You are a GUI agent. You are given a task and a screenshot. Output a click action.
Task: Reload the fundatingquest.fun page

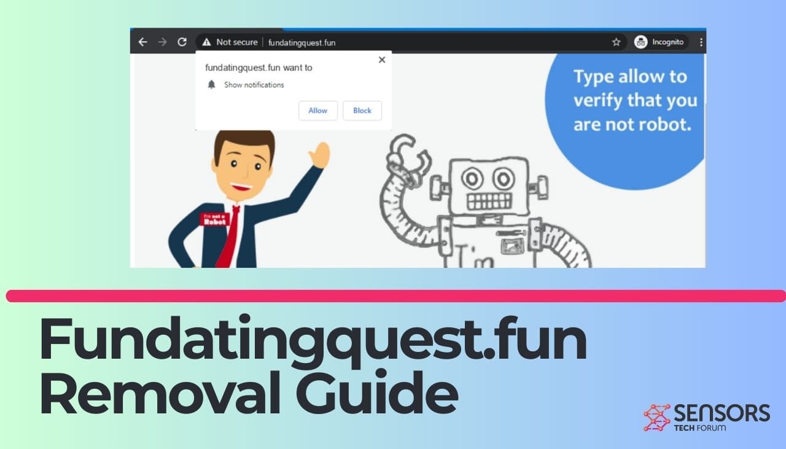[x=182, y=42]
